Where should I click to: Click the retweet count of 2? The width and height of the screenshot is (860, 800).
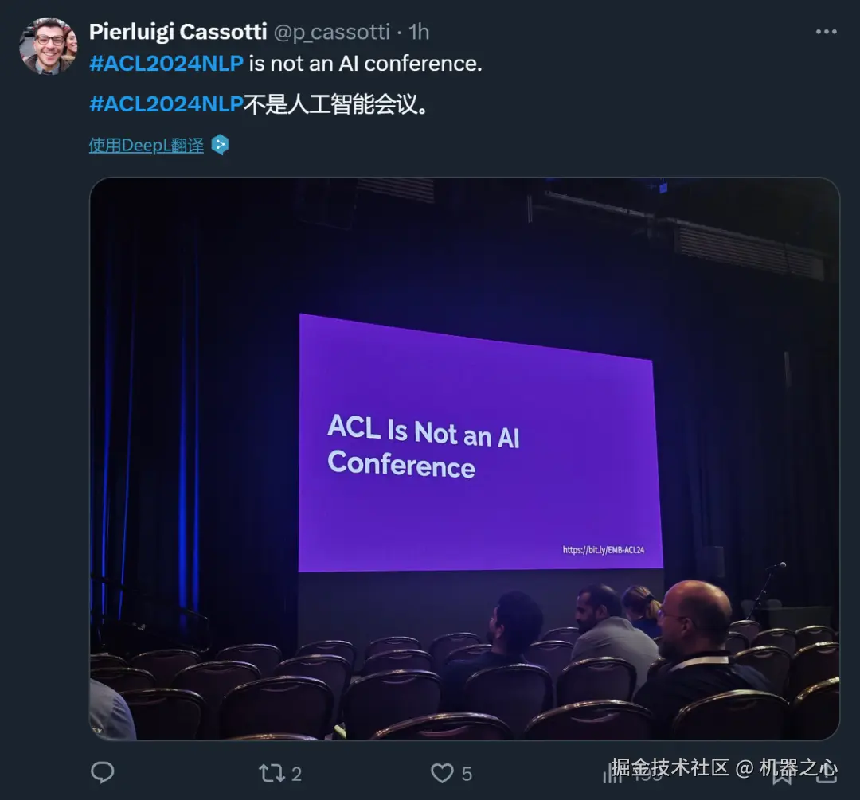[296, 774]
